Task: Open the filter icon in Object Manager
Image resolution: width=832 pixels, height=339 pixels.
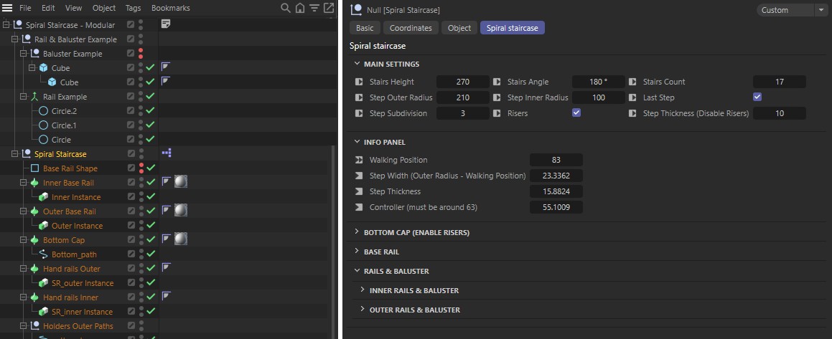Action: coord(314,8)
